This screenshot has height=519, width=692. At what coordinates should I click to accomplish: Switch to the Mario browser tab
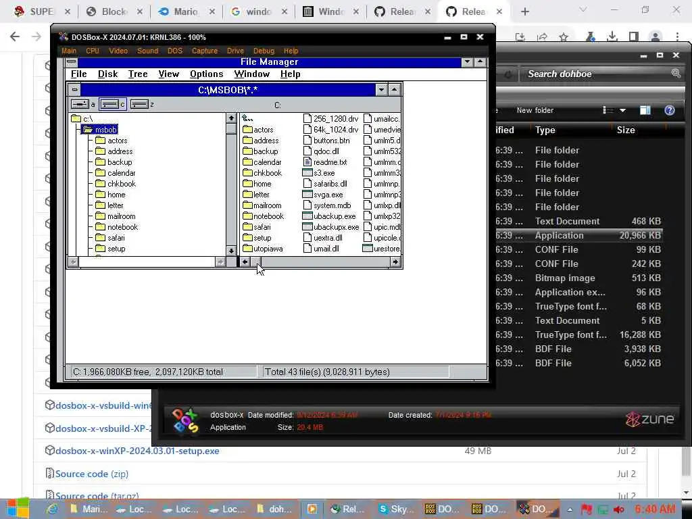(185, 11)
